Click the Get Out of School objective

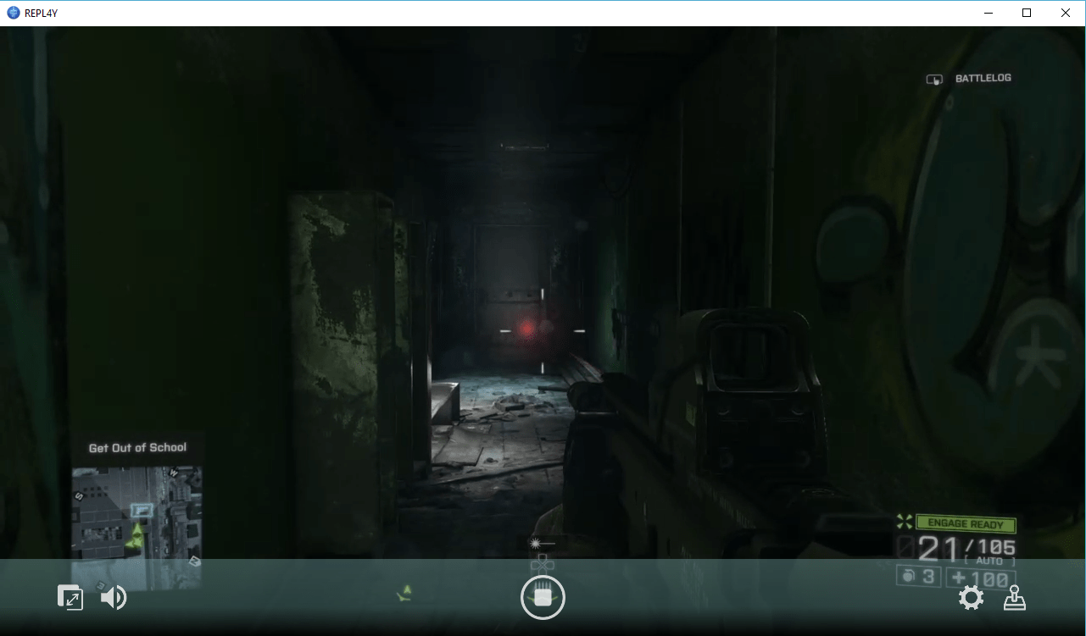point(137,448)
